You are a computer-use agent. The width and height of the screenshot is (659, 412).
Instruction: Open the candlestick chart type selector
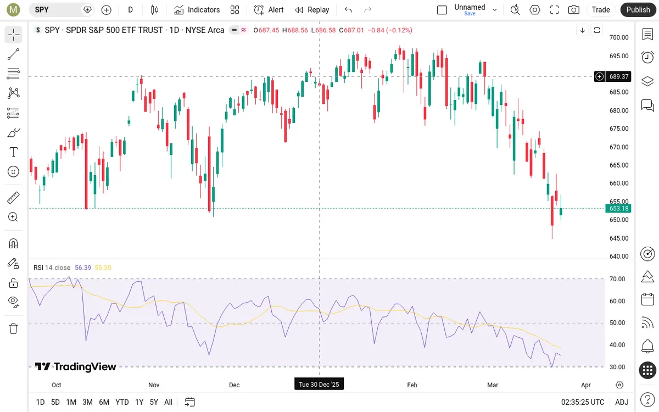click(154, 9)
